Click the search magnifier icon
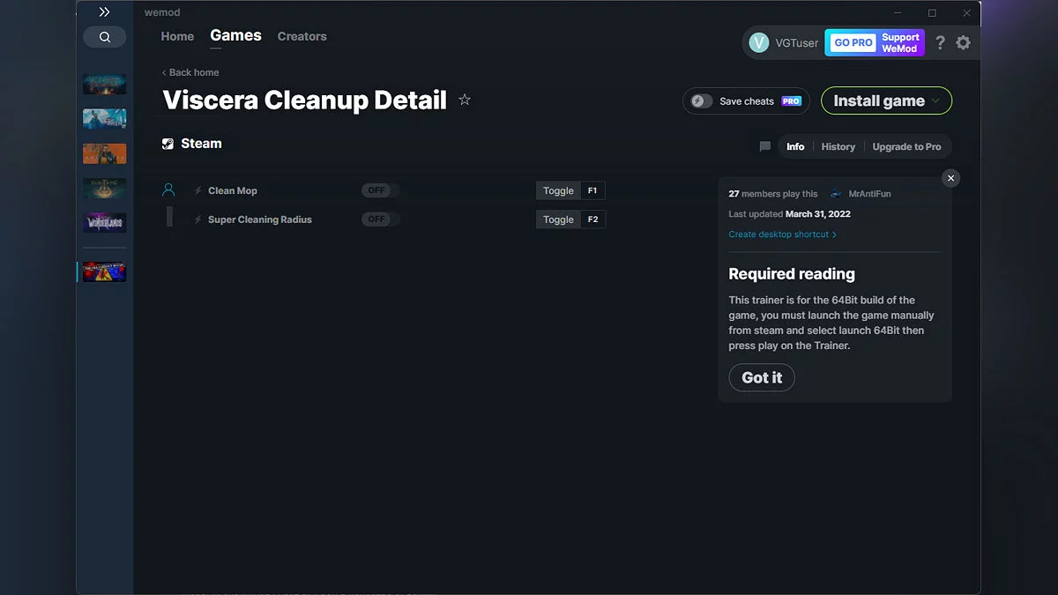Screen dimensions: 1058x595 click(x=105, y=37)
